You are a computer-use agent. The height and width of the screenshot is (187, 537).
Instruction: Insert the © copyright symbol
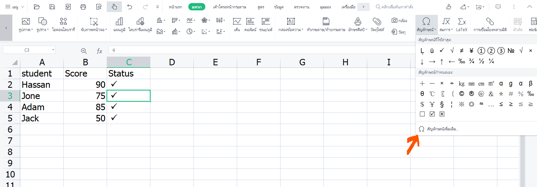pos(462,94)
